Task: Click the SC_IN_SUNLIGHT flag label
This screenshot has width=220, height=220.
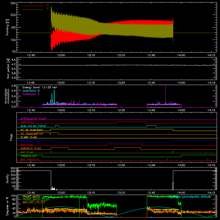Action: (32, 130)
